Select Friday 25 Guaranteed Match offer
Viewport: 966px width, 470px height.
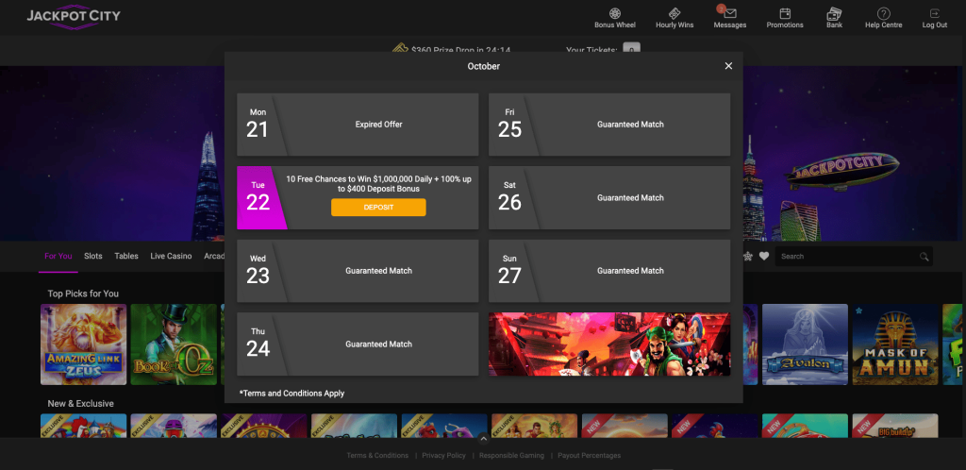pyautogui.click(x=609, y=125)
